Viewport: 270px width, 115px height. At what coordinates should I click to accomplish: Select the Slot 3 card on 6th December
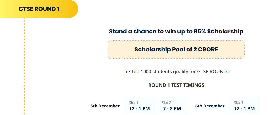(244, 106)
